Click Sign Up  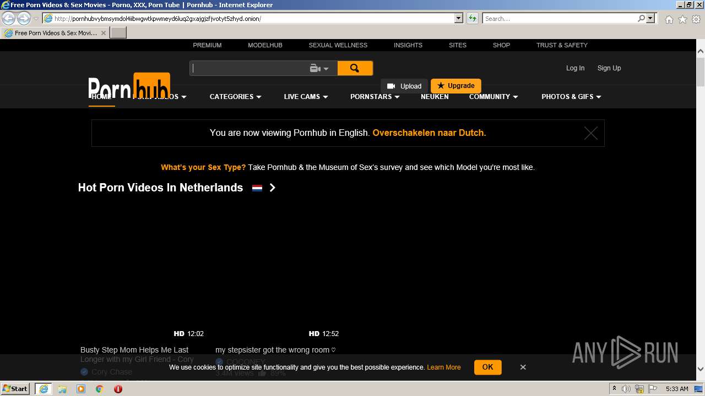(x=609, y=68)
